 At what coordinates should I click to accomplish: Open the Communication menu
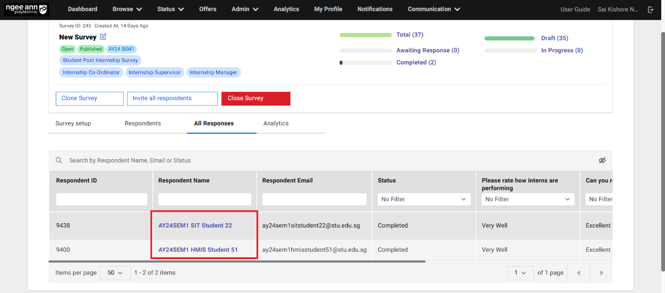434,9
